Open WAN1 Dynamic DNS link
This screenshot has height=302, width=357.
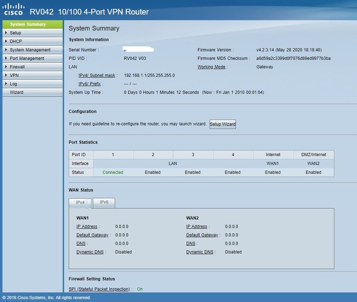pyautogui.click(x=90, y=252)
